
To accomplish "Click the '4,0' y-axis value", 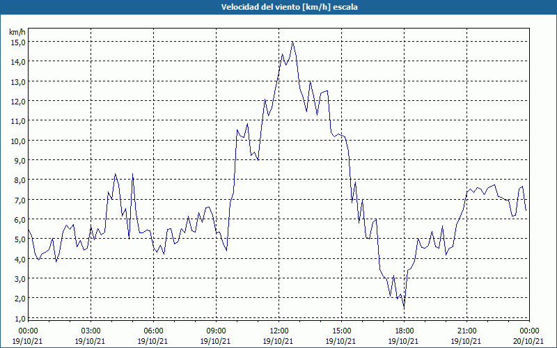I will [x=20, y=259].
